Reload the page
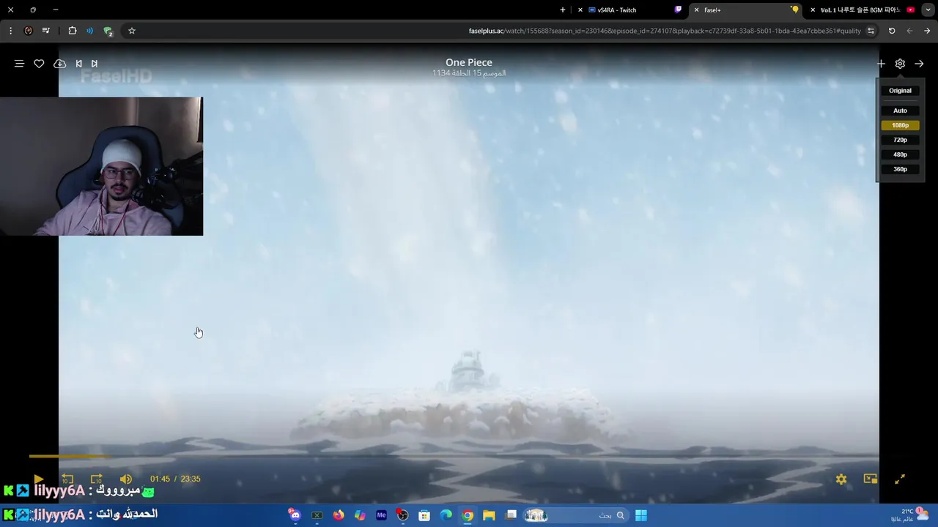Viewport: 938px width, 527px height. (892, 31)
